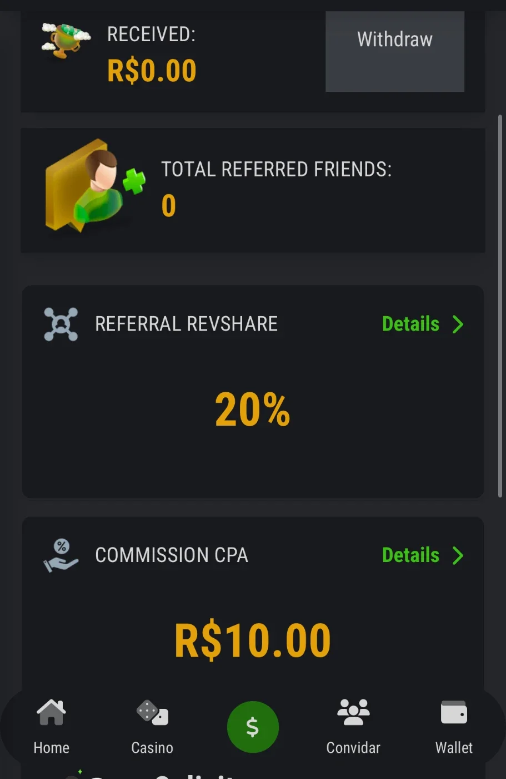Open Details link for Commission CPA

click(x=410, y=555)
